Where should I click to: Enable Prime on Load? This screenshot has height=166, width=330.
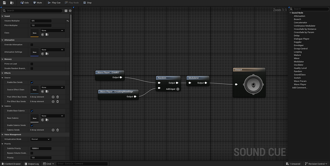(x=32, y=64)
